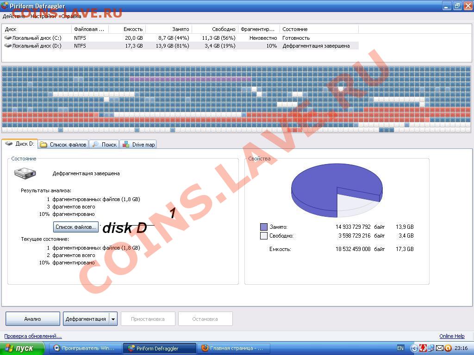Image resolution: width=474 pixels, height=355 pixels.
Task: Switch to the Диск D: tab
Action: [20, 144]
